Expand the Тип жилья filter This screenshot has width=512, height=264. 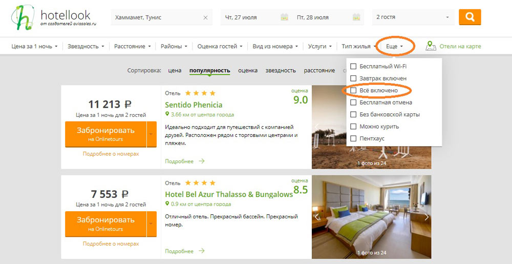coord(358,47)
